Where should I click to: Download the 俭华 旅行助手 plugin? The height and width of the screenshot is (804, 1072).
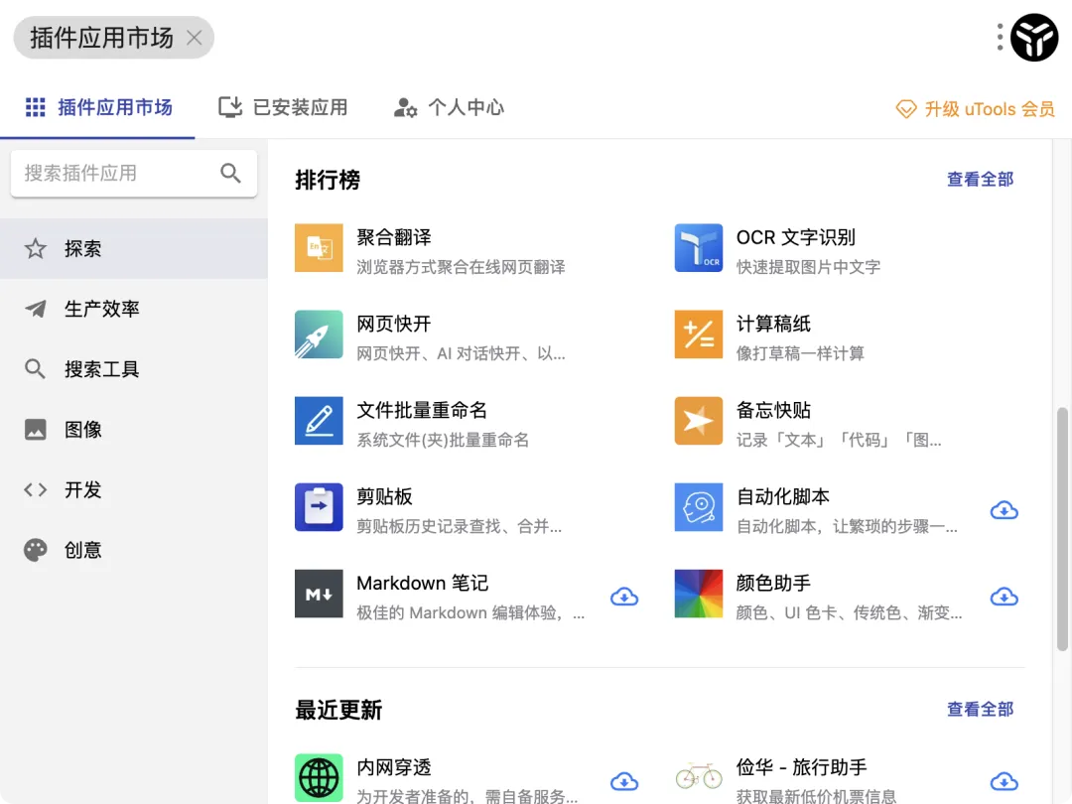[x=1004, y=781]
